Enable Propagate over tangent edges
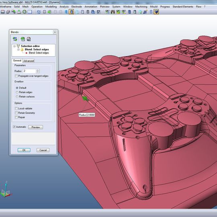The height and width of the screenshot is (217, 217). (16, 76)
